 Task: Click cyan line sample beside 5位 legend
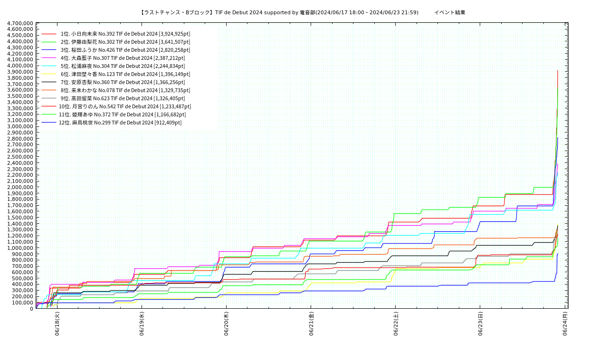(49, 66)
